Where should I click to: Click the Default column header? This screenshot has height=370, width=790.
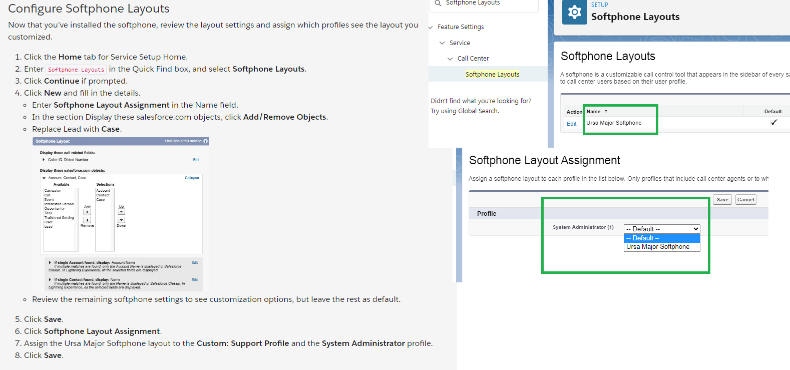773,111
